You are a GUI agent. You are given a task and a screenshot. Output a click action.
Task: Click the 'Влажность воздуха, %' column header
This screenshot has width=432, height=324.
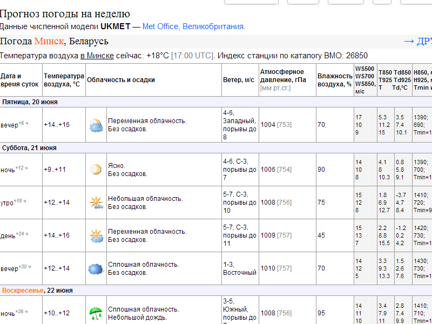[335, 80]
